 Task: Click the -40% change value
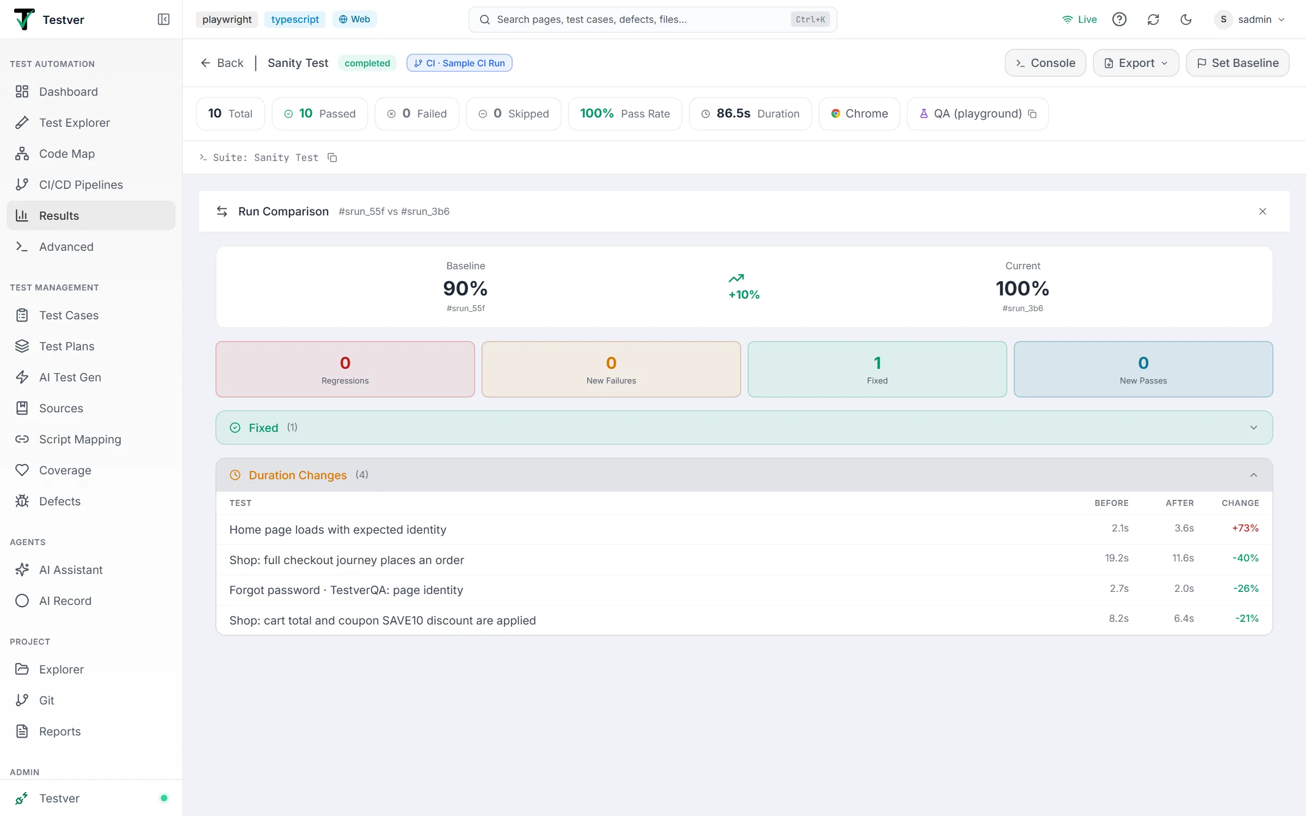[x=1245, y=558]
